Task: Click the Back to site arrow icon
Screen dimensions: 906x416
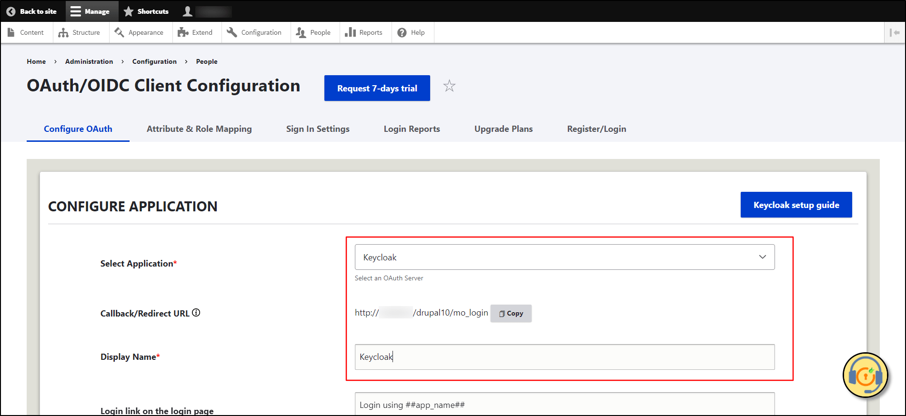Action: point(11,11)
